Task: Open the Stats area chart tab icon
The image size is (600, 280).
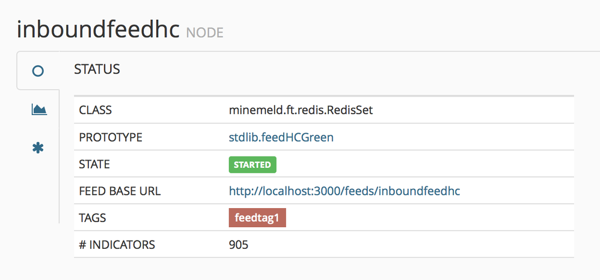Action: pyautogui.click(x=38, y=109)
